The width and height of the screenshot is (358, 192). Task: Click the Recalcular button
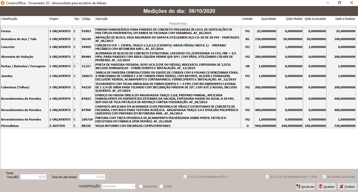[x=305, y=186]
